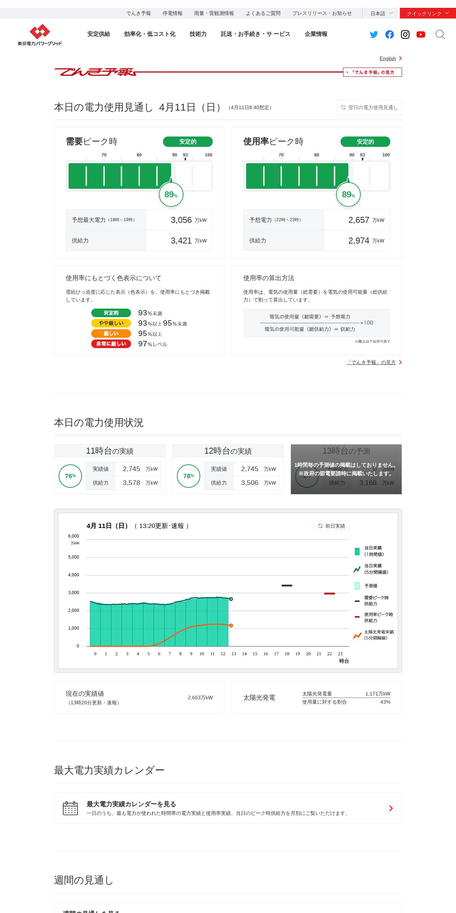Click refresh icon in 前日実績 button
The image size is (456, 913).
point(320,526)
